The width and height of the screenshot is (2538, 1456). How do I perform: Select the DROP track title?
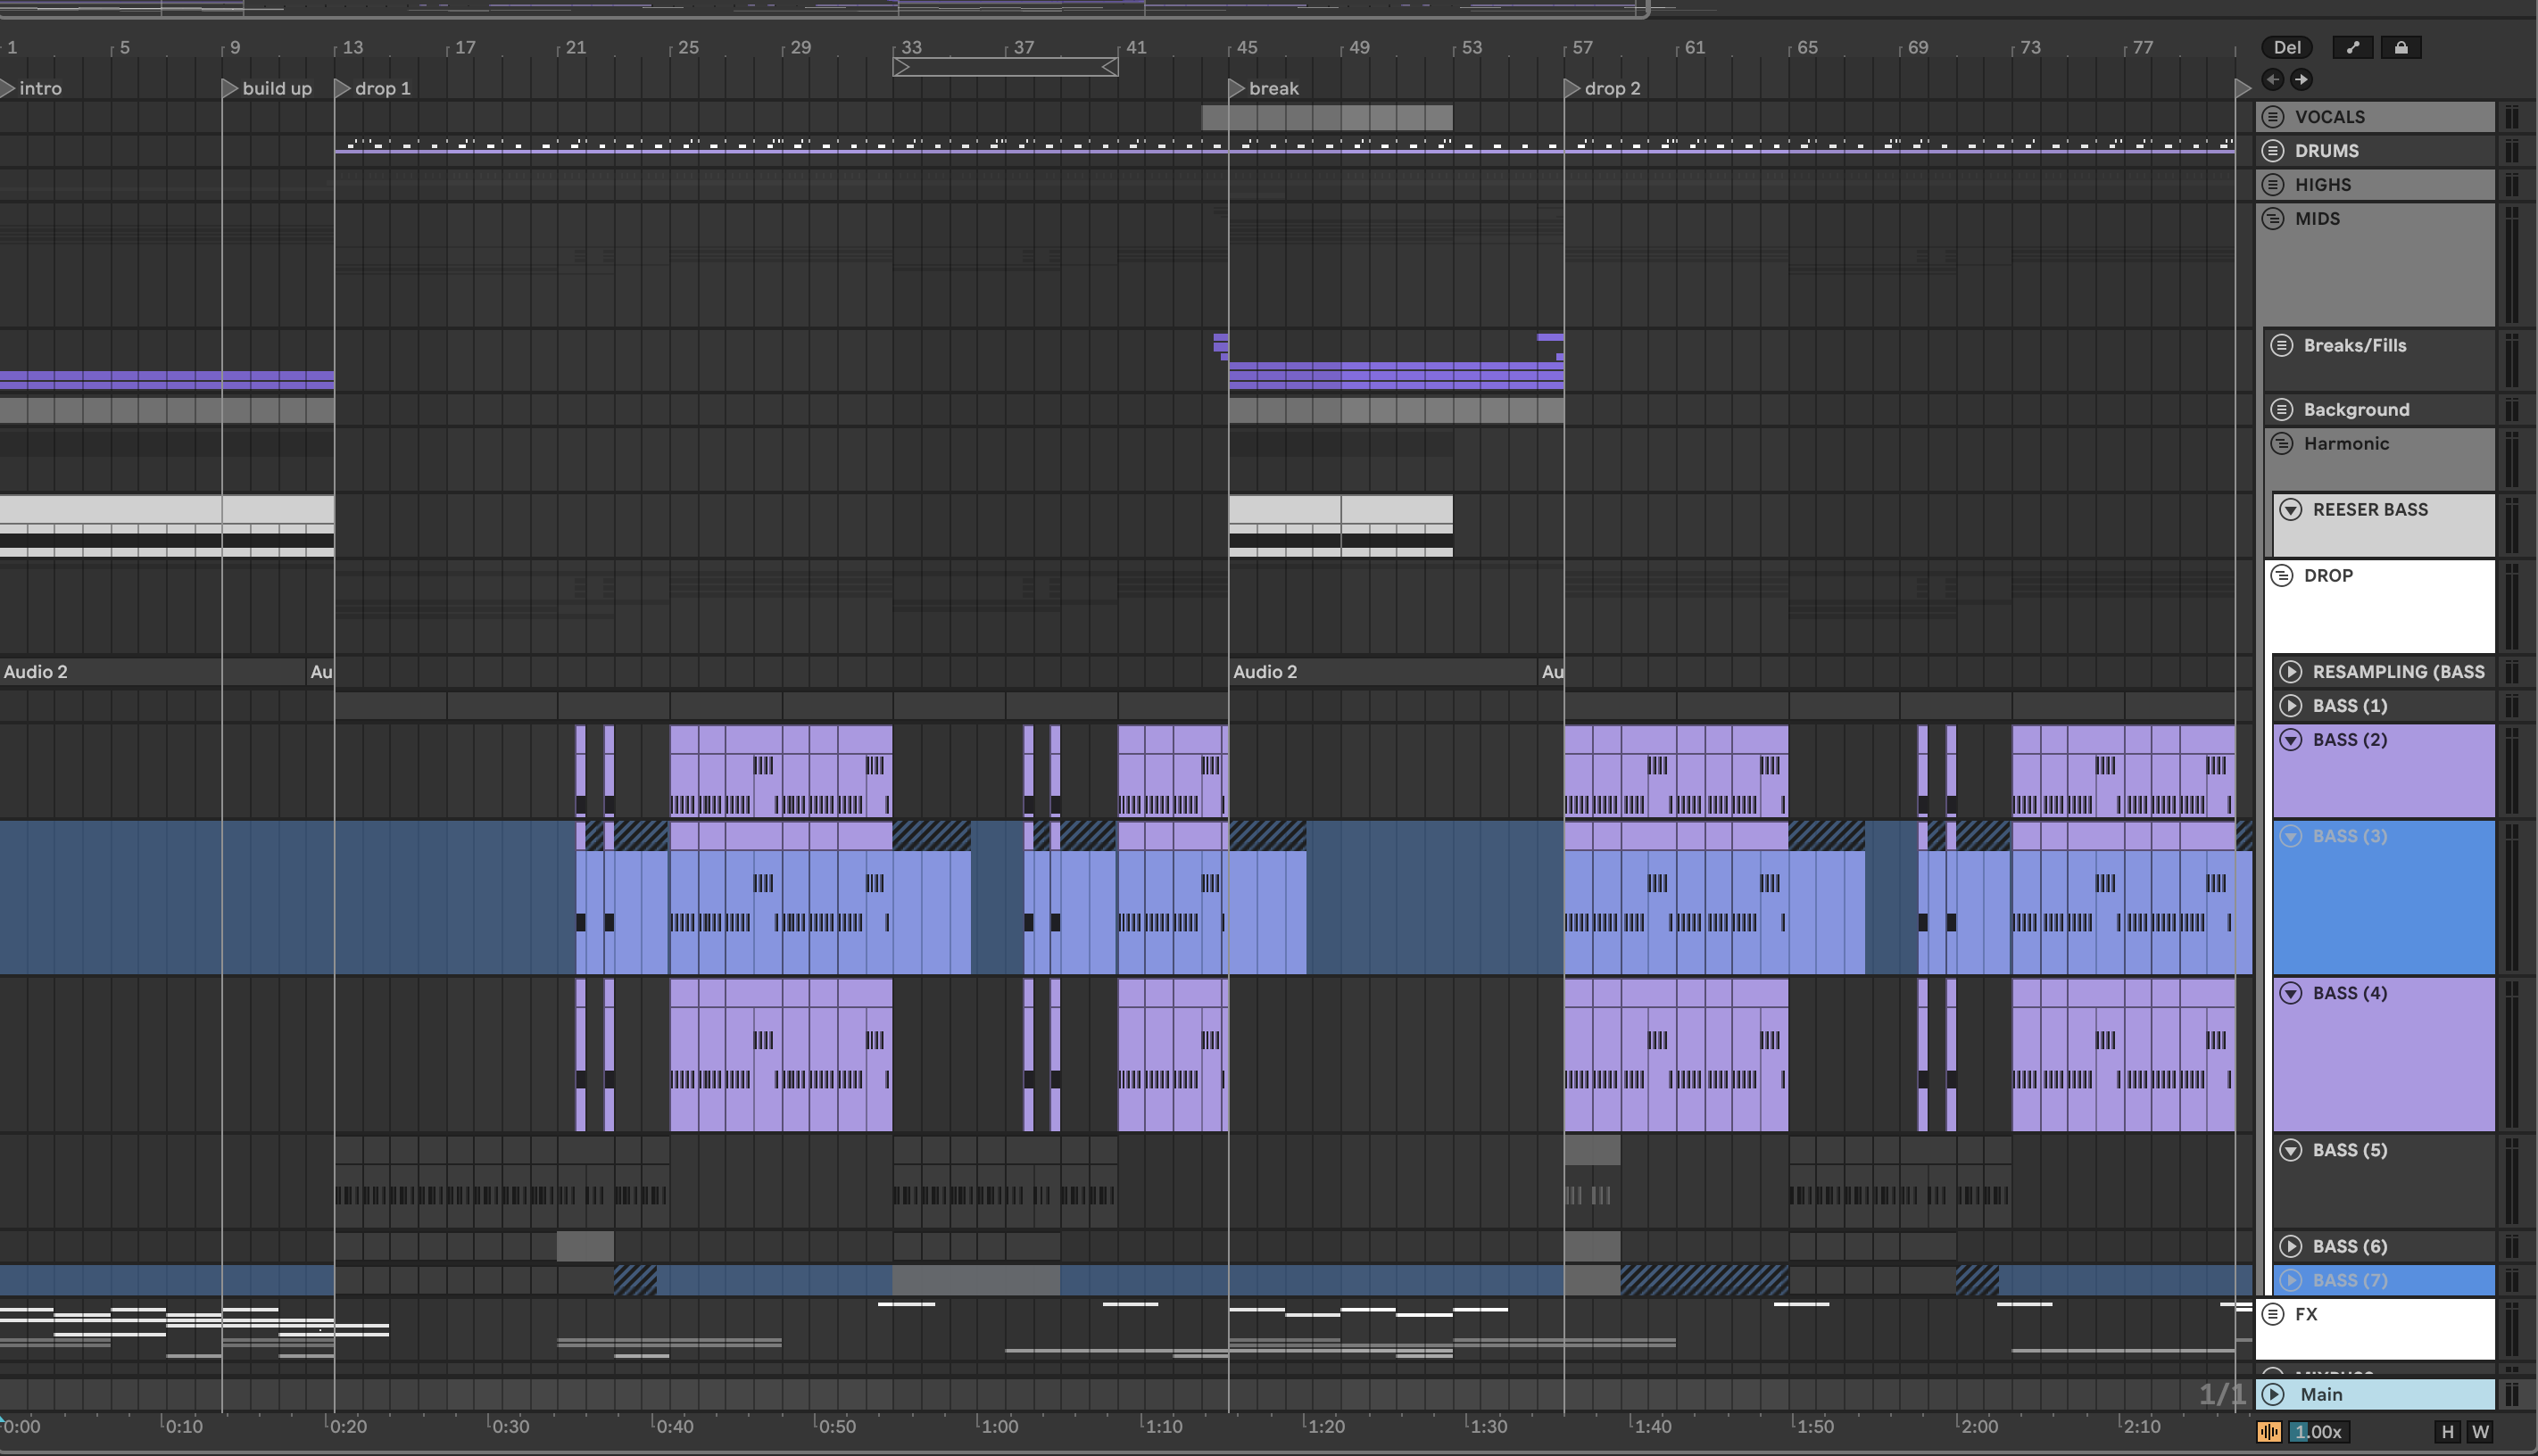click(2328, 576)
